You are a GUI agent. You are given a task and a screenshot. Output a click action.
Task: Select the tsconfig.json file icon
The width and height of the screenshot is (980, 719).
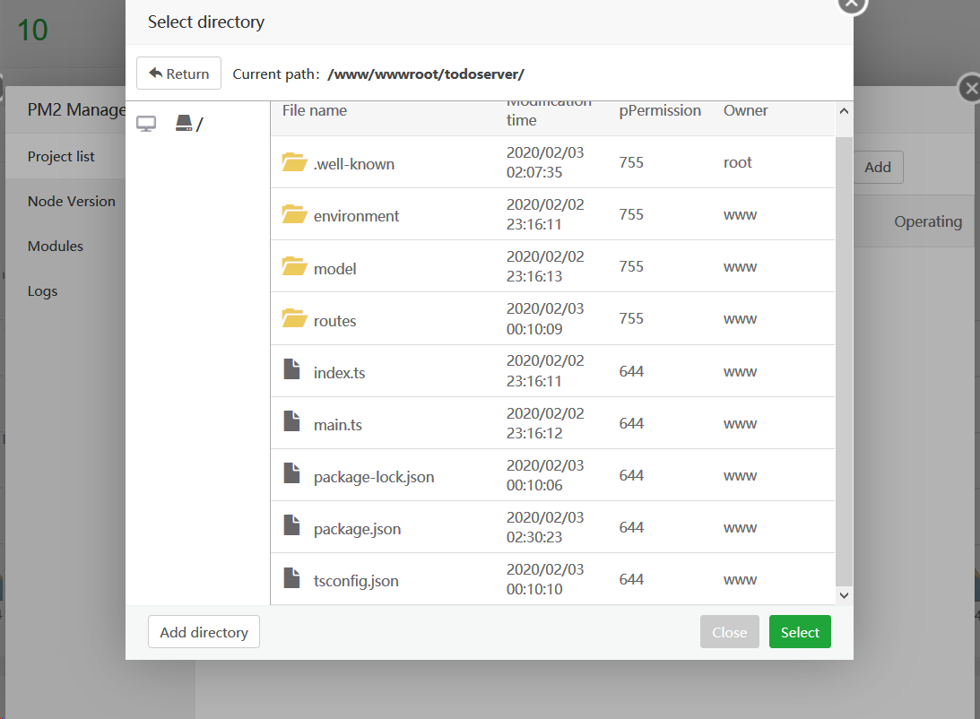[291, 578]
